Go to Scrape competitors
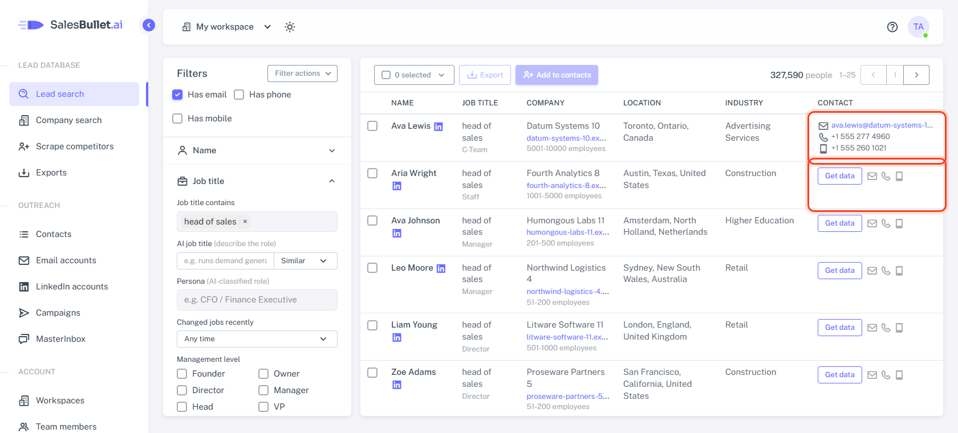 coord(74,146)
